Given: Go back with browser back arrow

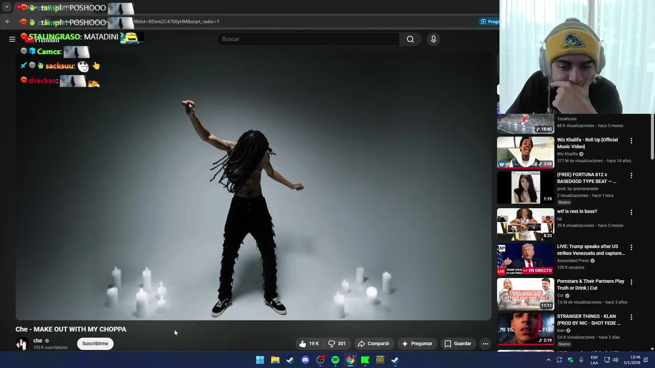Looking at the screenshot, I should pyautogui.click(x=7, y=21).
